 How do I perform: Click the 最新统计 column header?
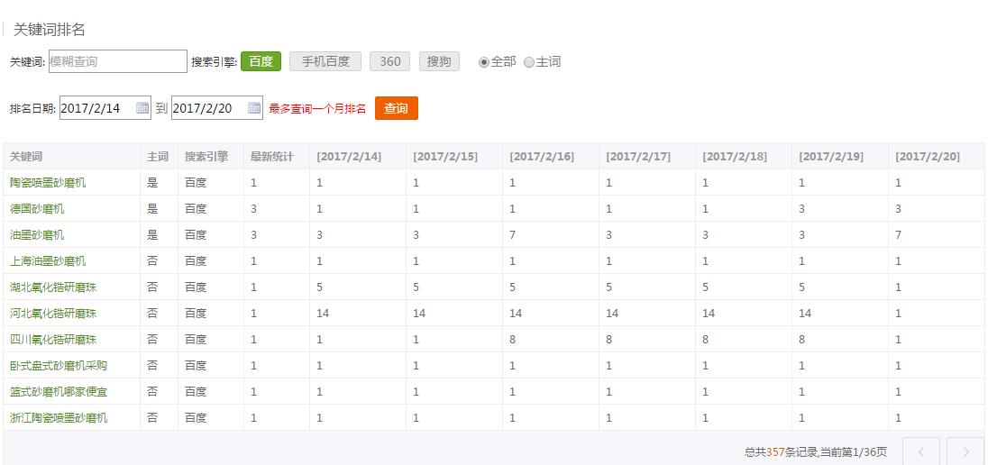pyautogui.click(x=272, y=157)
